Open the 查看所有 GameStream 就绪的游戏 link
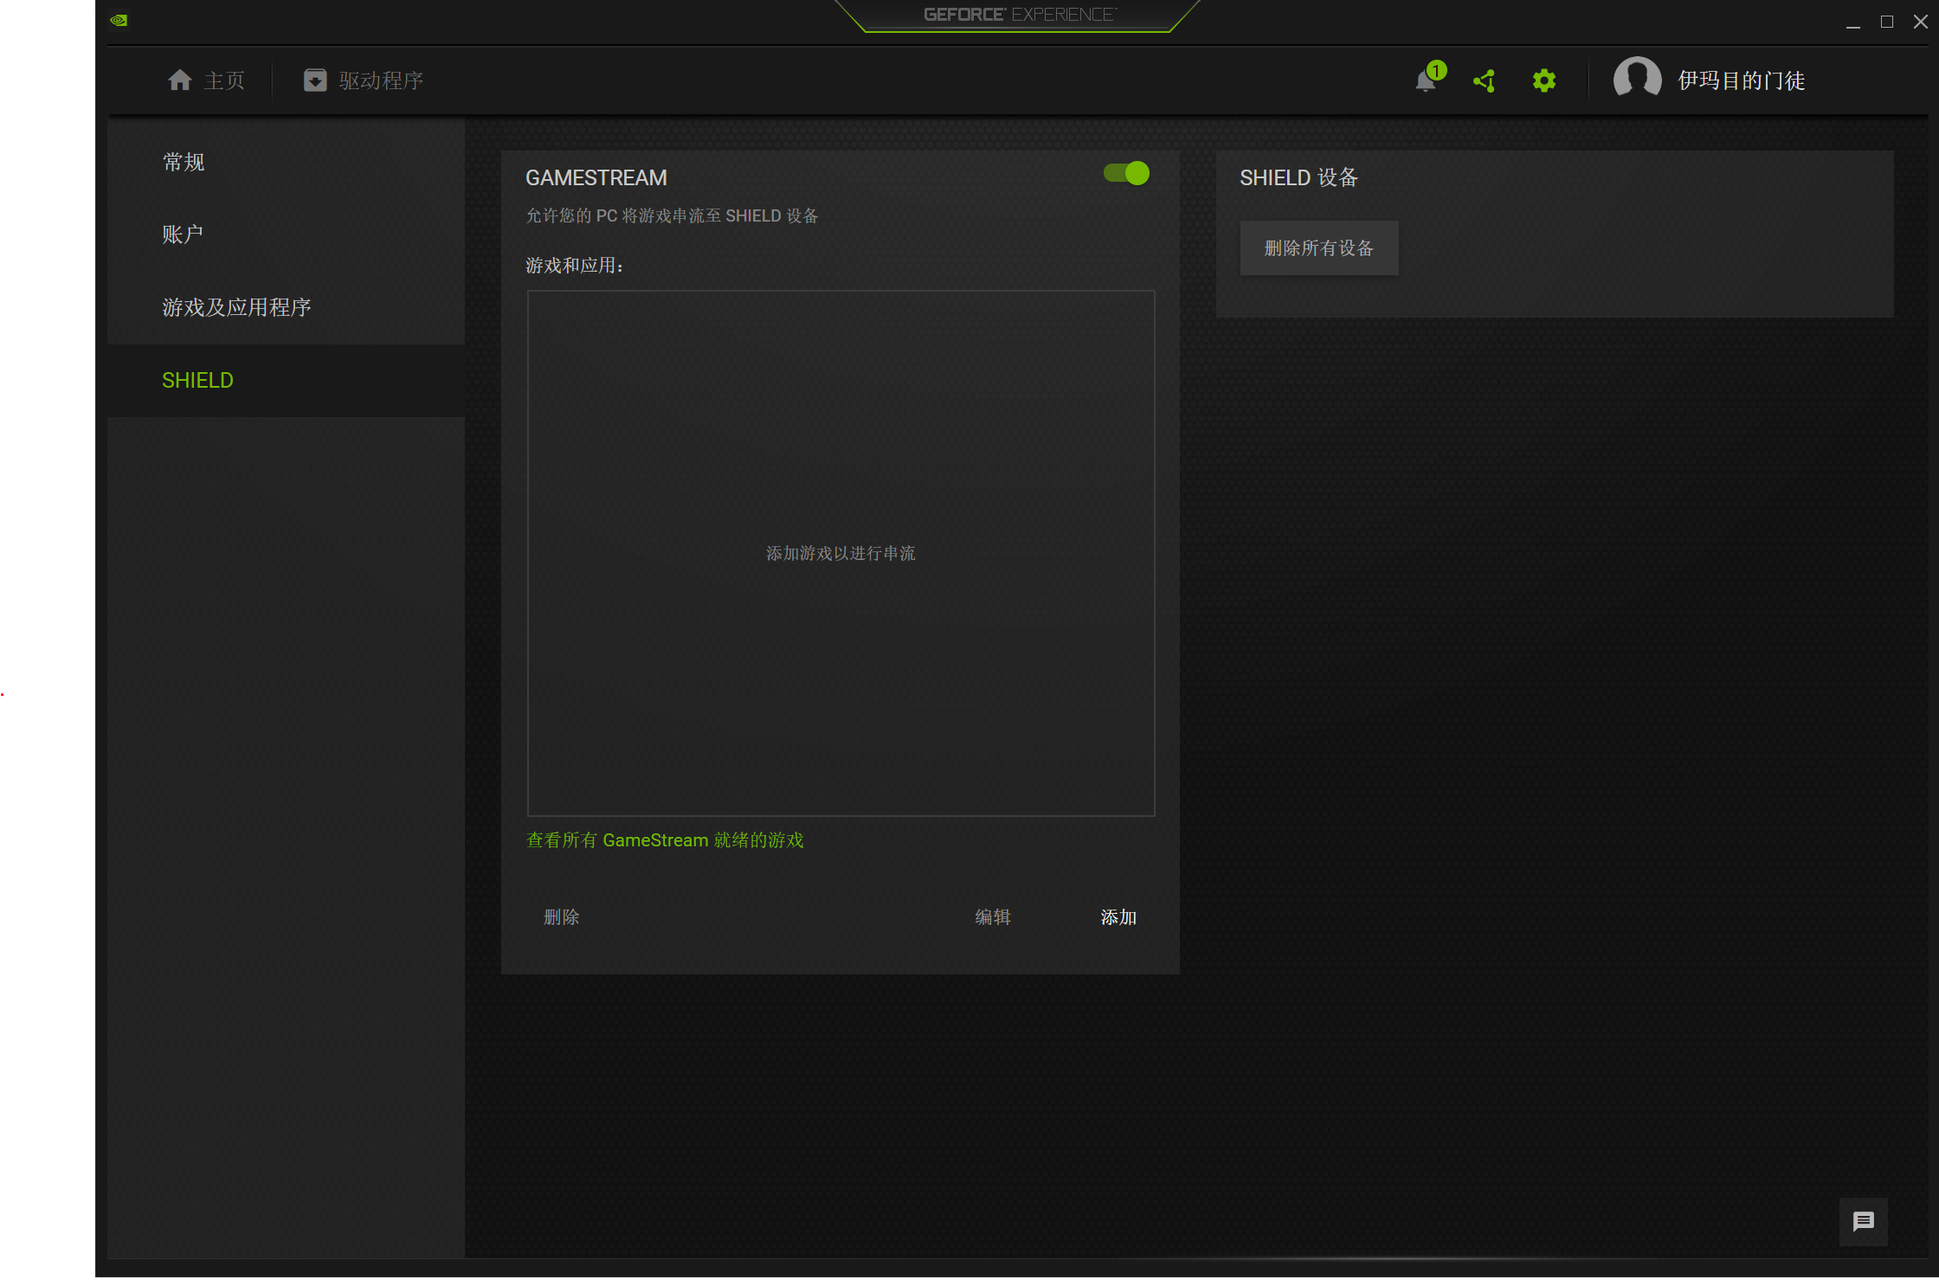This screenshot has height=1286, width=1939. (x=665, y=840)
